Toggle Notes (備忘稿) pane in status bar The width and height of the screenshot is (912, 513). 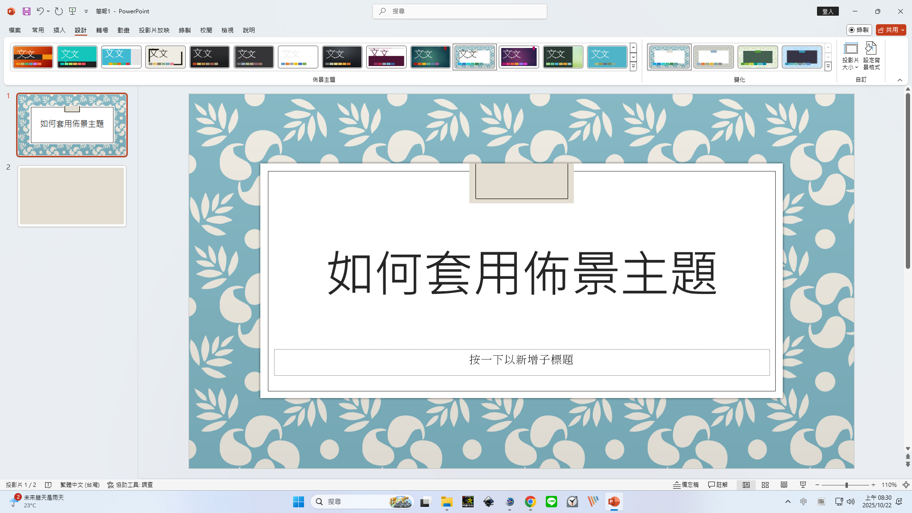[x=686, y=485]
